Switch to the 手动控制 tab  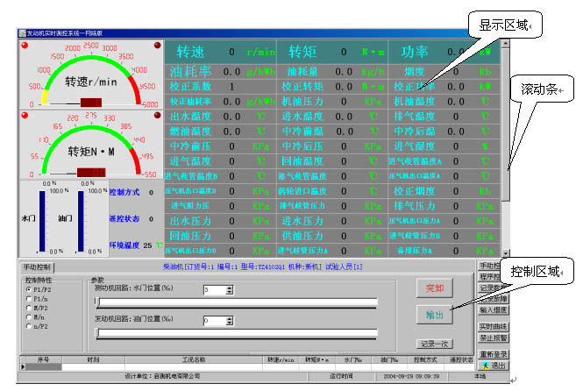click(39, 267)
